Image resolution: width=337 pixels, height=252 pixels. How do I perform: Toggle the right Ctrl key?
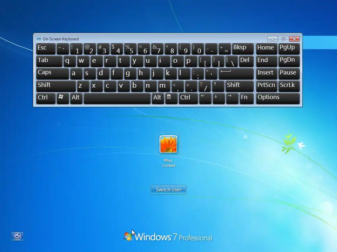click(188, 98)
